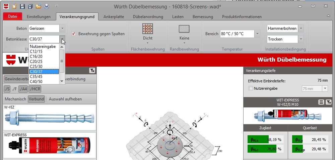The height and width of the screenshot is (160, 335).
Task: Open the Dübelanordnung tab
Action: (148, 17)
